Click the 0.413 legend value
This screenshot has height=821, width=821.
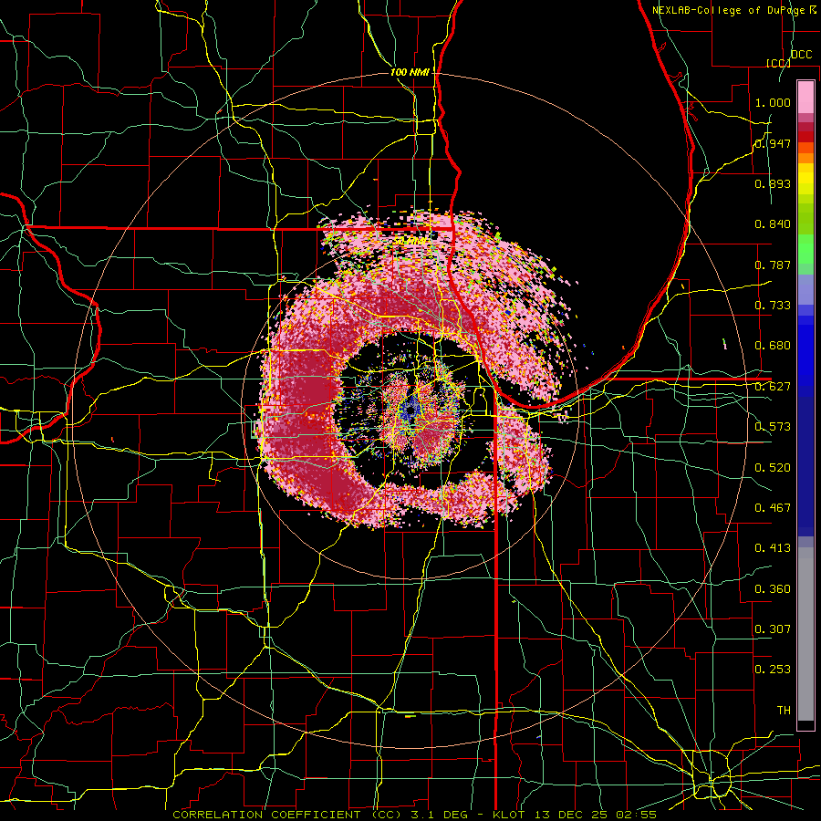coord(773,548)
